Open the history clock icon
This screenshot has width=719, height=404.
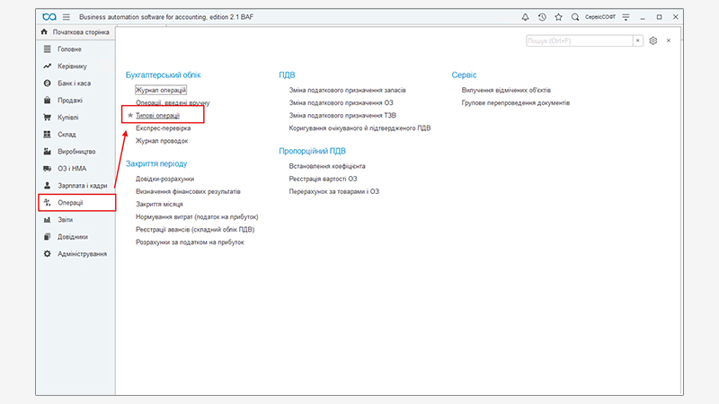point(542,17)
